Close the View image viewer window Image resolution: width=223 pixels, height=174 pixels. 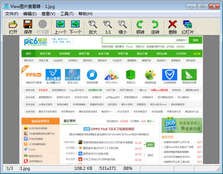[x=214, y=7]
